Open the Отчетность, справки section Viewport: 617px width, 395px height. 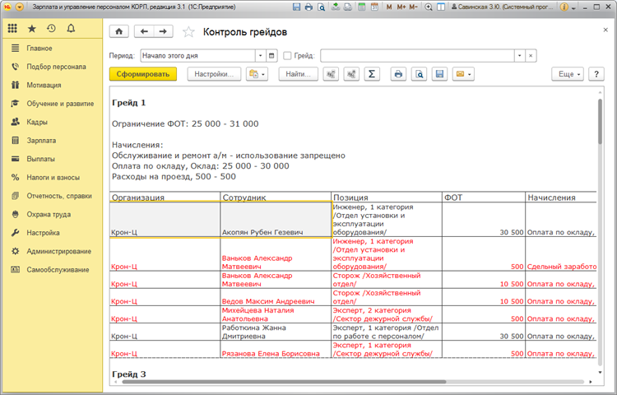point(53,196)
